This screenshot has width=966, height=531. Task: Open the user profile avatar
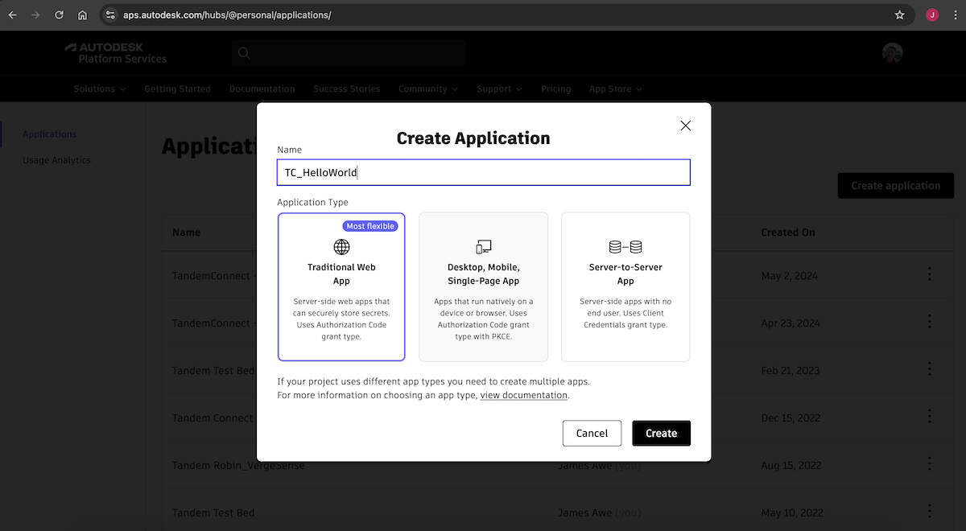point(892,53)
